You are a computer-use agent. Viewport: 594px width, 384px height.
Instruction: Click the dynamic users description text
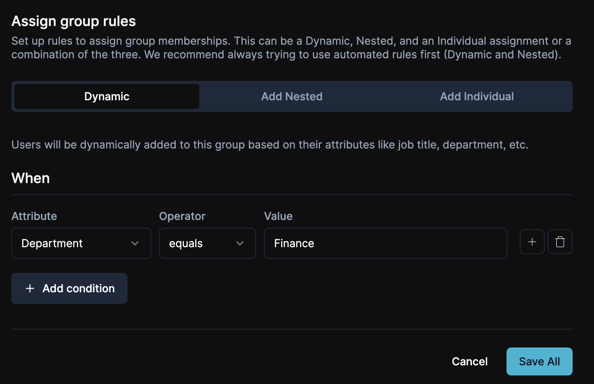[x=269, y=145]
